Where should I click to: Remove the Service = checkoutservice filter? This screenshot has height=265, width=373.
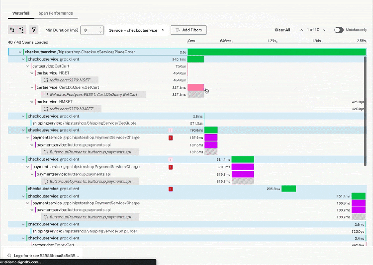click(x=163, y=30)
